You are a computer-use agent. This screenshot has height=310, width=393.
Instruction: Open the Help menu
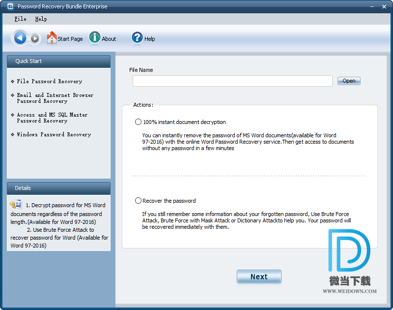click(x=41, y=19)
